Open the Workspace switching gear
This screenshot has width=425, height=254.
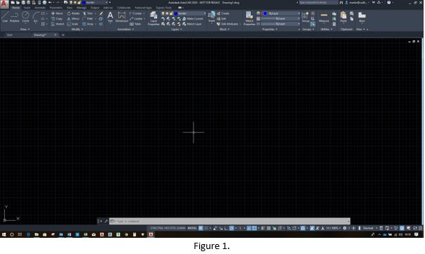pos(345,228)
